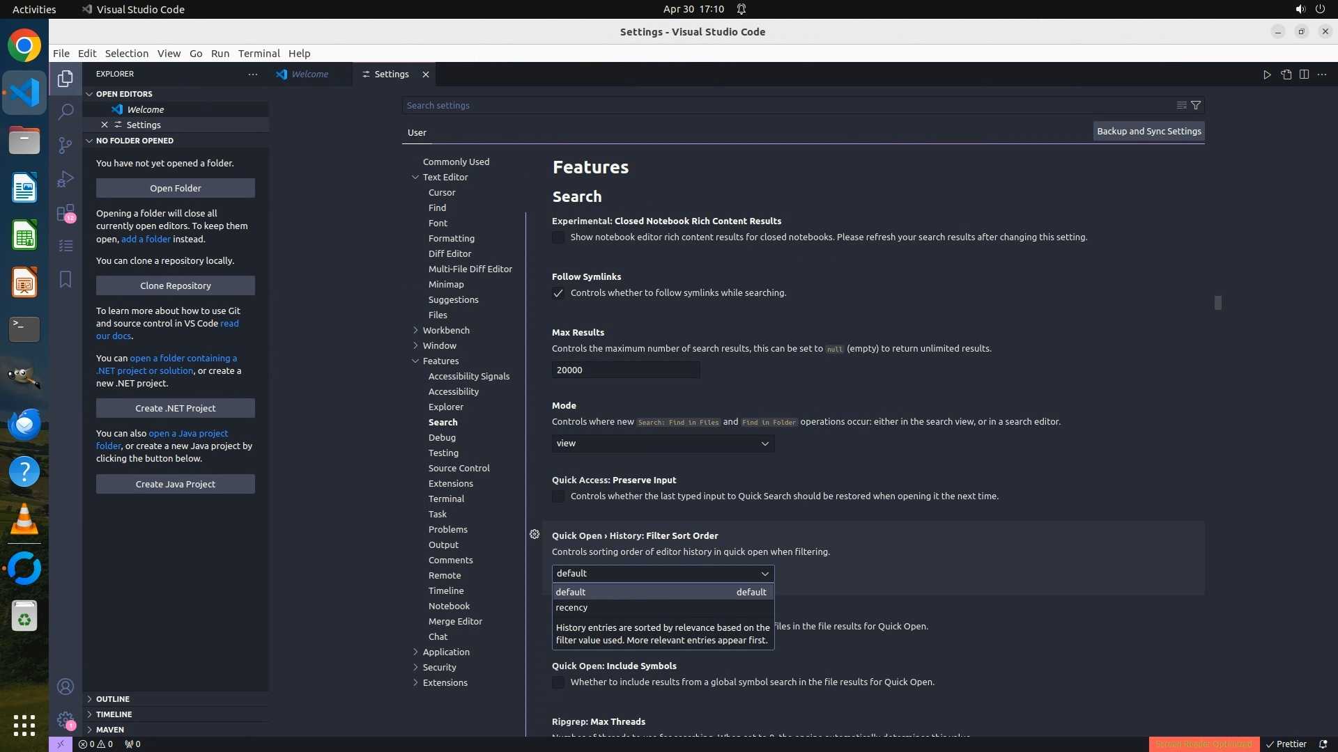Click Open Settings JSON icon in editor toolbar
The height and width of the screenshot is (752, 1338).
tap(1286, 75)
